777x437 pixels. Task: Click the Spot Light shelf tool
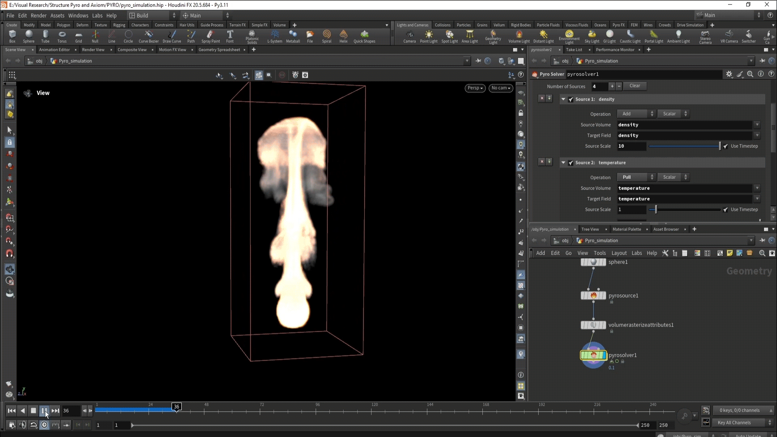pyautogui.click(x=450, y=36)
